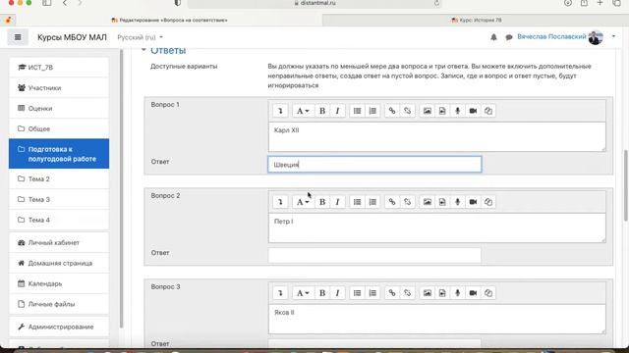Manage files in Вопрос 1 editor
629x353 pixels.
(x=488, y=111)
